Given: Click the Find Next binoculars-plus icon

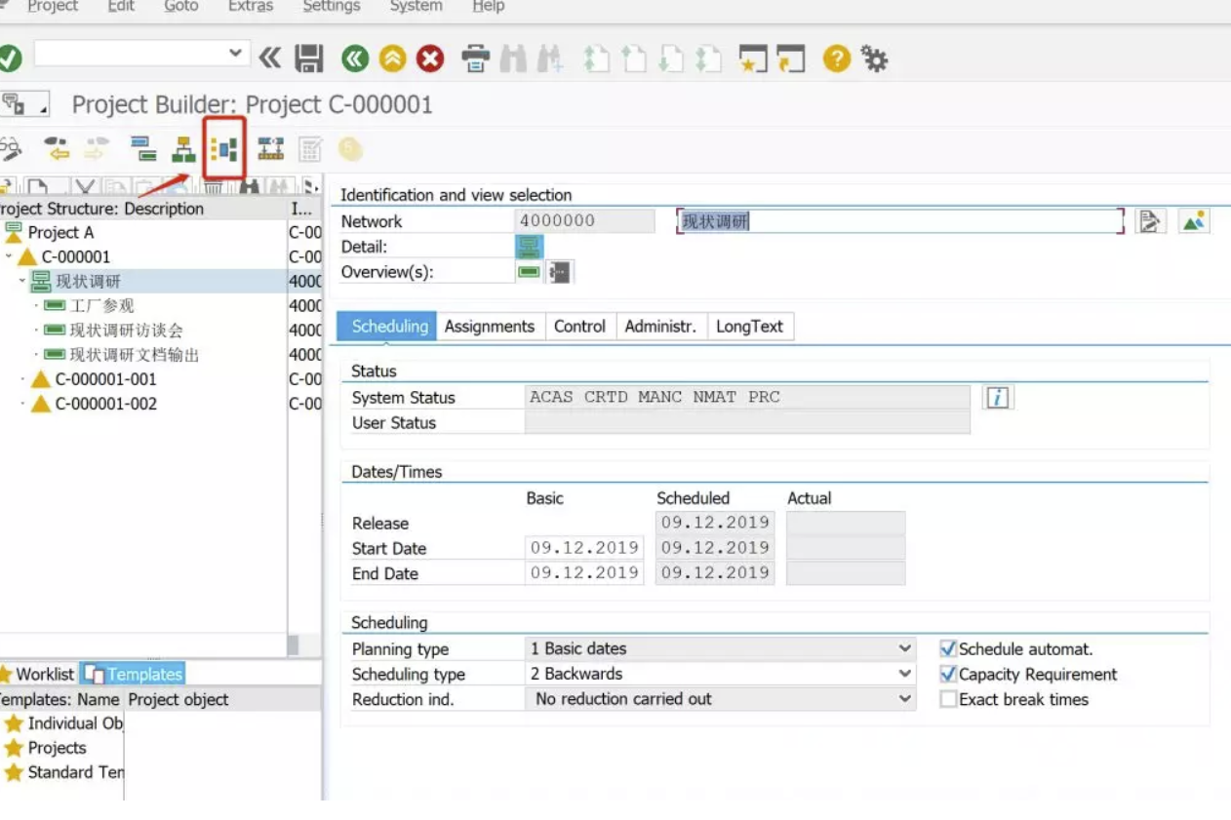Looking at the screenshot, I should click(549, 59).
